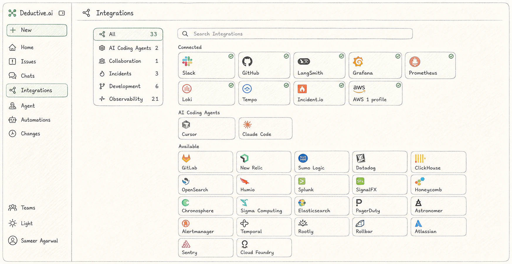512x264 pixels.
Task: Open Teams in sidebar
Action: click(37, 208)
